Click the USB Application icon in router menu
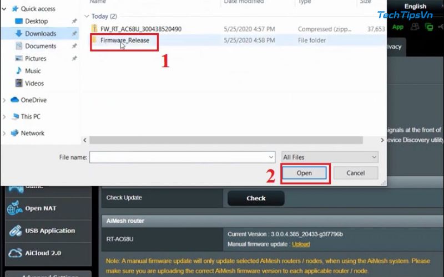444x277 pixels. (14, 231)
